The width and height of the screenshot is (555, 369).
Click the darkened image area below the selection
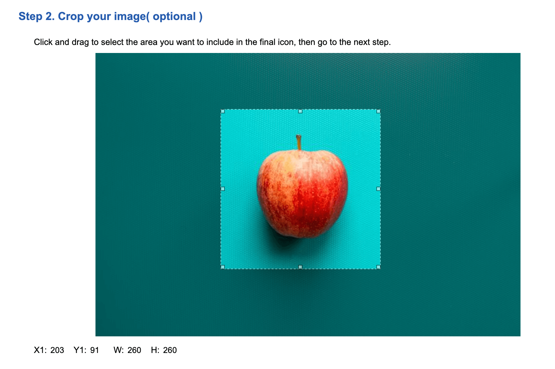tap(301, 302)
